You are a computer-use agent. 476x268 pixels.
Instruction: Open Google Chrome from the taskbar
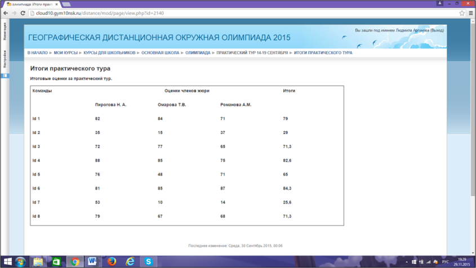click(75, 262)
